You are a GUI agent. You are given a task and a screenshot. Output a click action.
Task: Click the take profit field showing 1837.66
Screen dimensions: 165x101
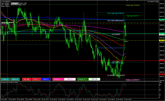[x=94, y=79]
